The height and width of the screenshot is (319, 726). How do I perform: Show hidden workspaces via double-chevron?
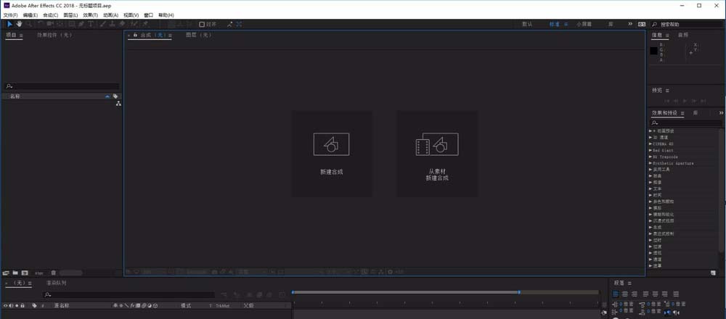pos(629,24)
